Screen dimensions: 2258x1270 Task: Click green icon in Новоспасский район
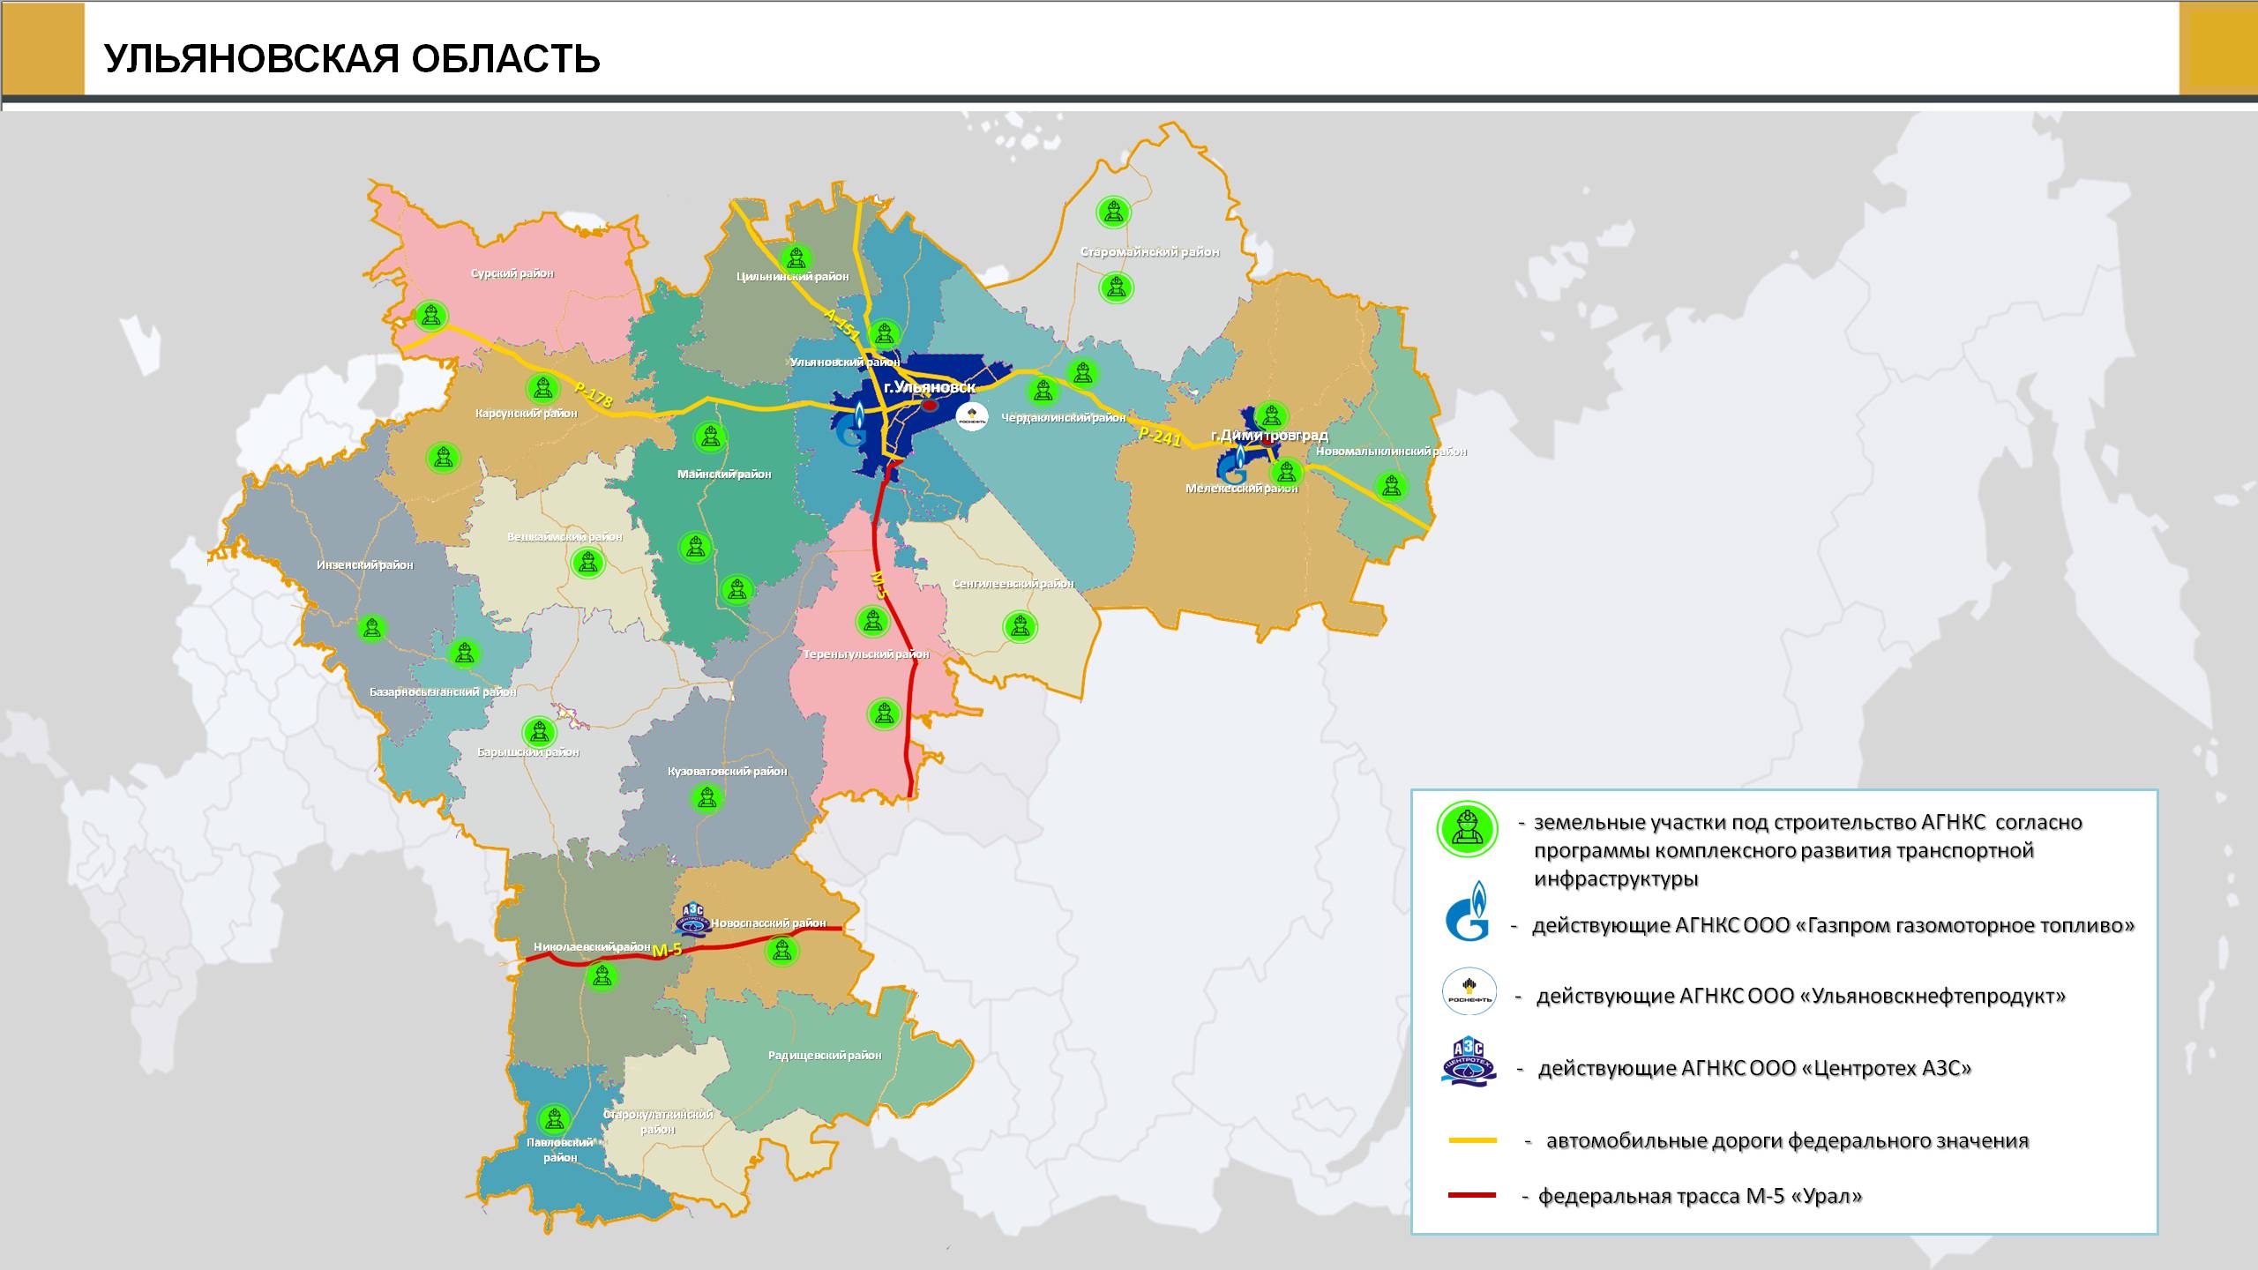pos(781,951)
